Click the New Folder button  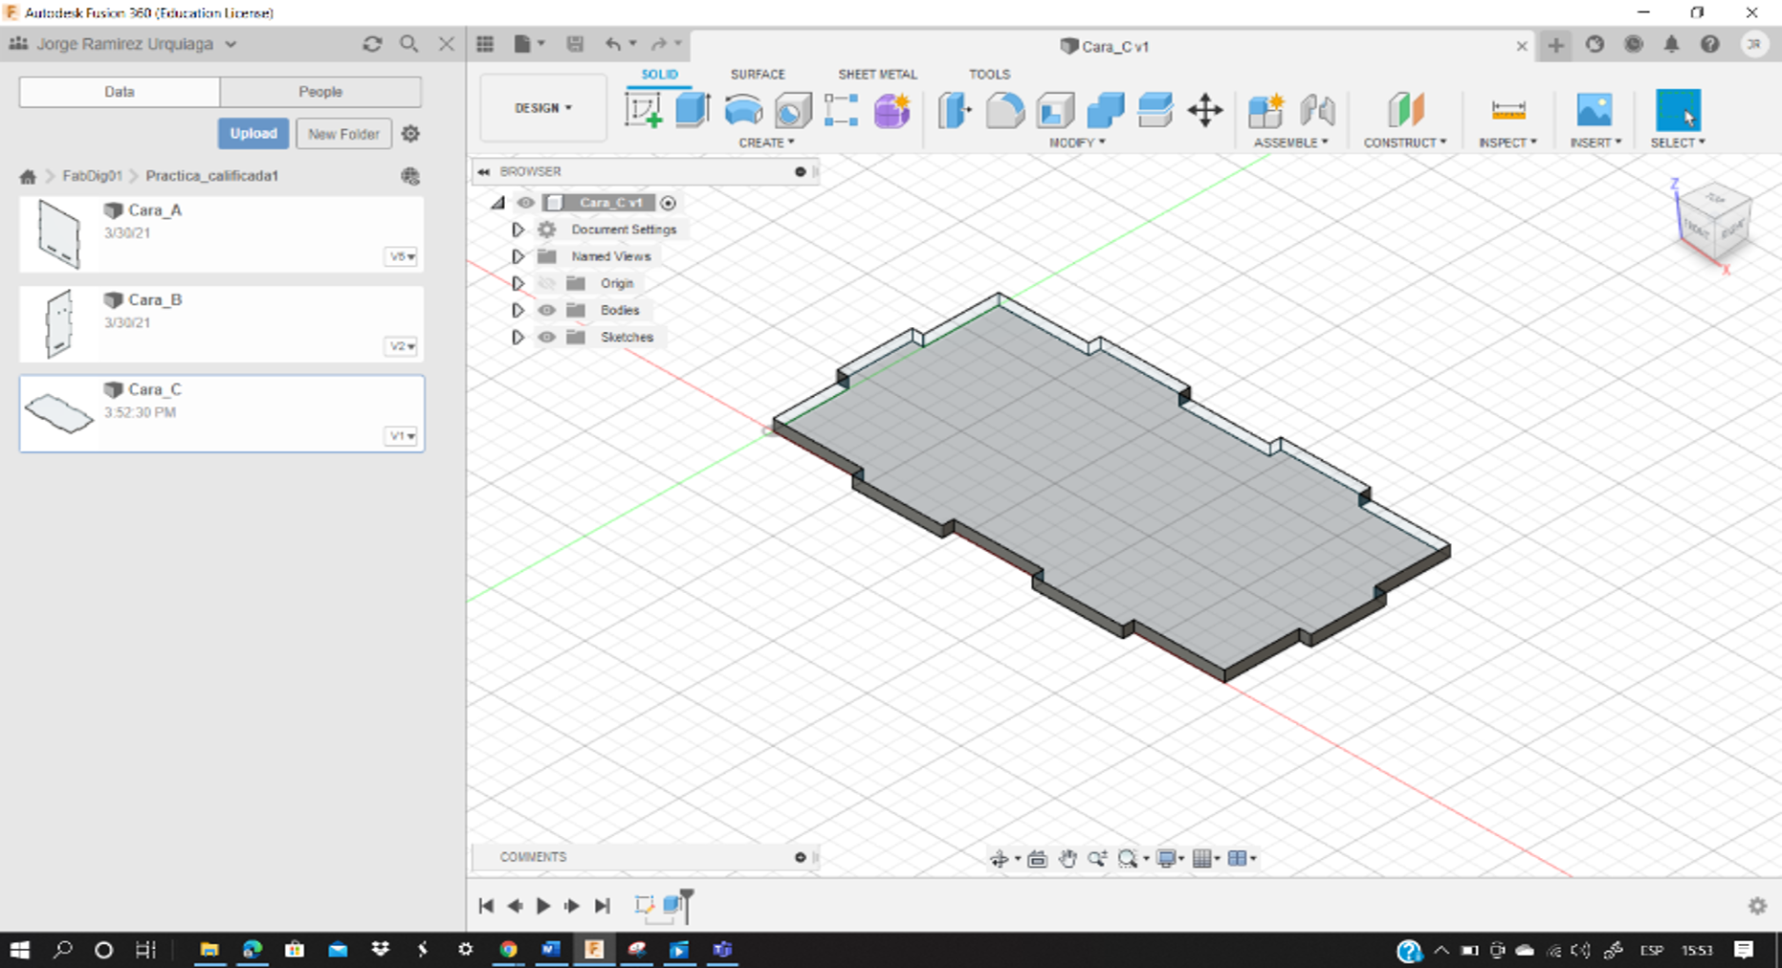coord(343,134)
